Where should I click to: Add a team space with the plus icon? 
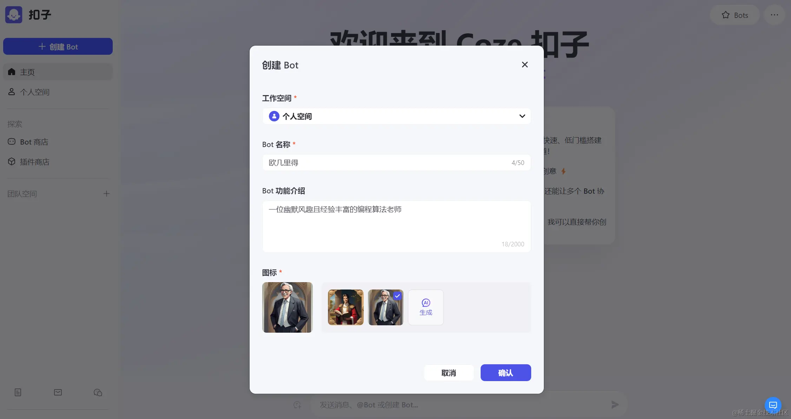coord(106,194)
